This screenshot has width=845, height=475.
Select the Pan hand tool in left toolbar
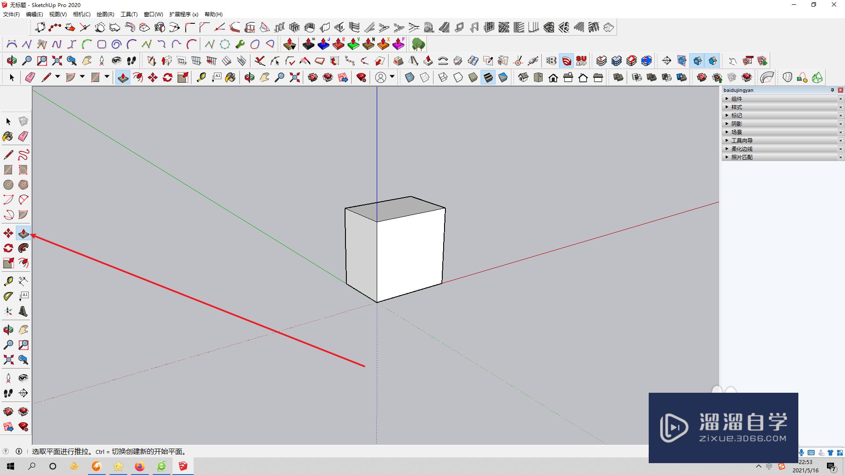click(23, 330)
